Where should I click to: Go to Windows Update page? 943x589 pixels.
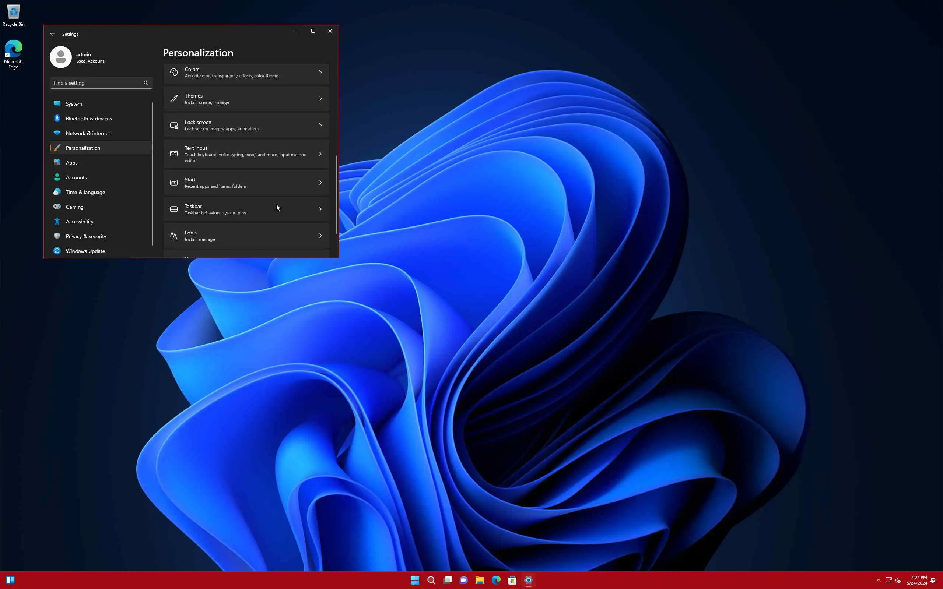tap(85, 251)
